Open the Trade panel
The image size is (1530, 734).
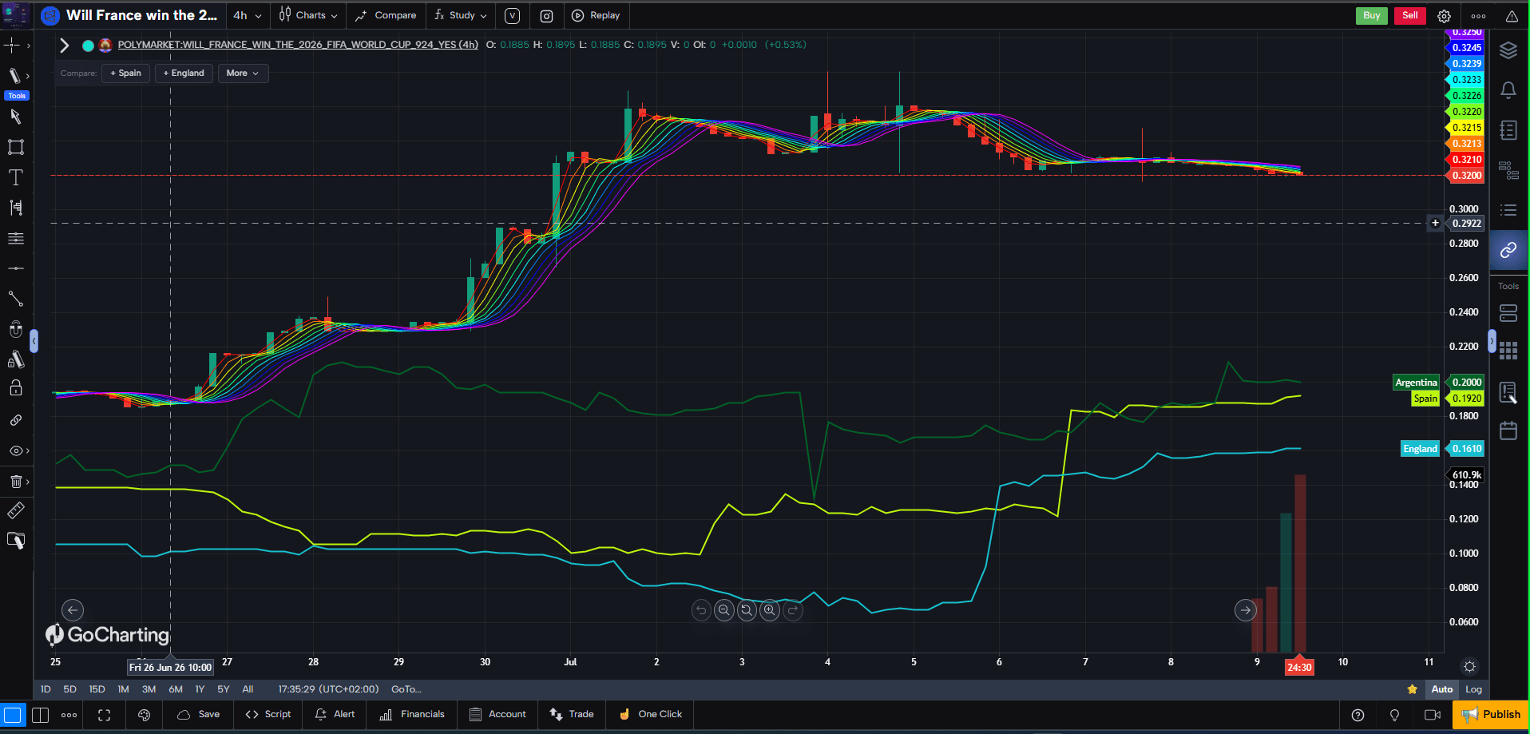(572, 715)
